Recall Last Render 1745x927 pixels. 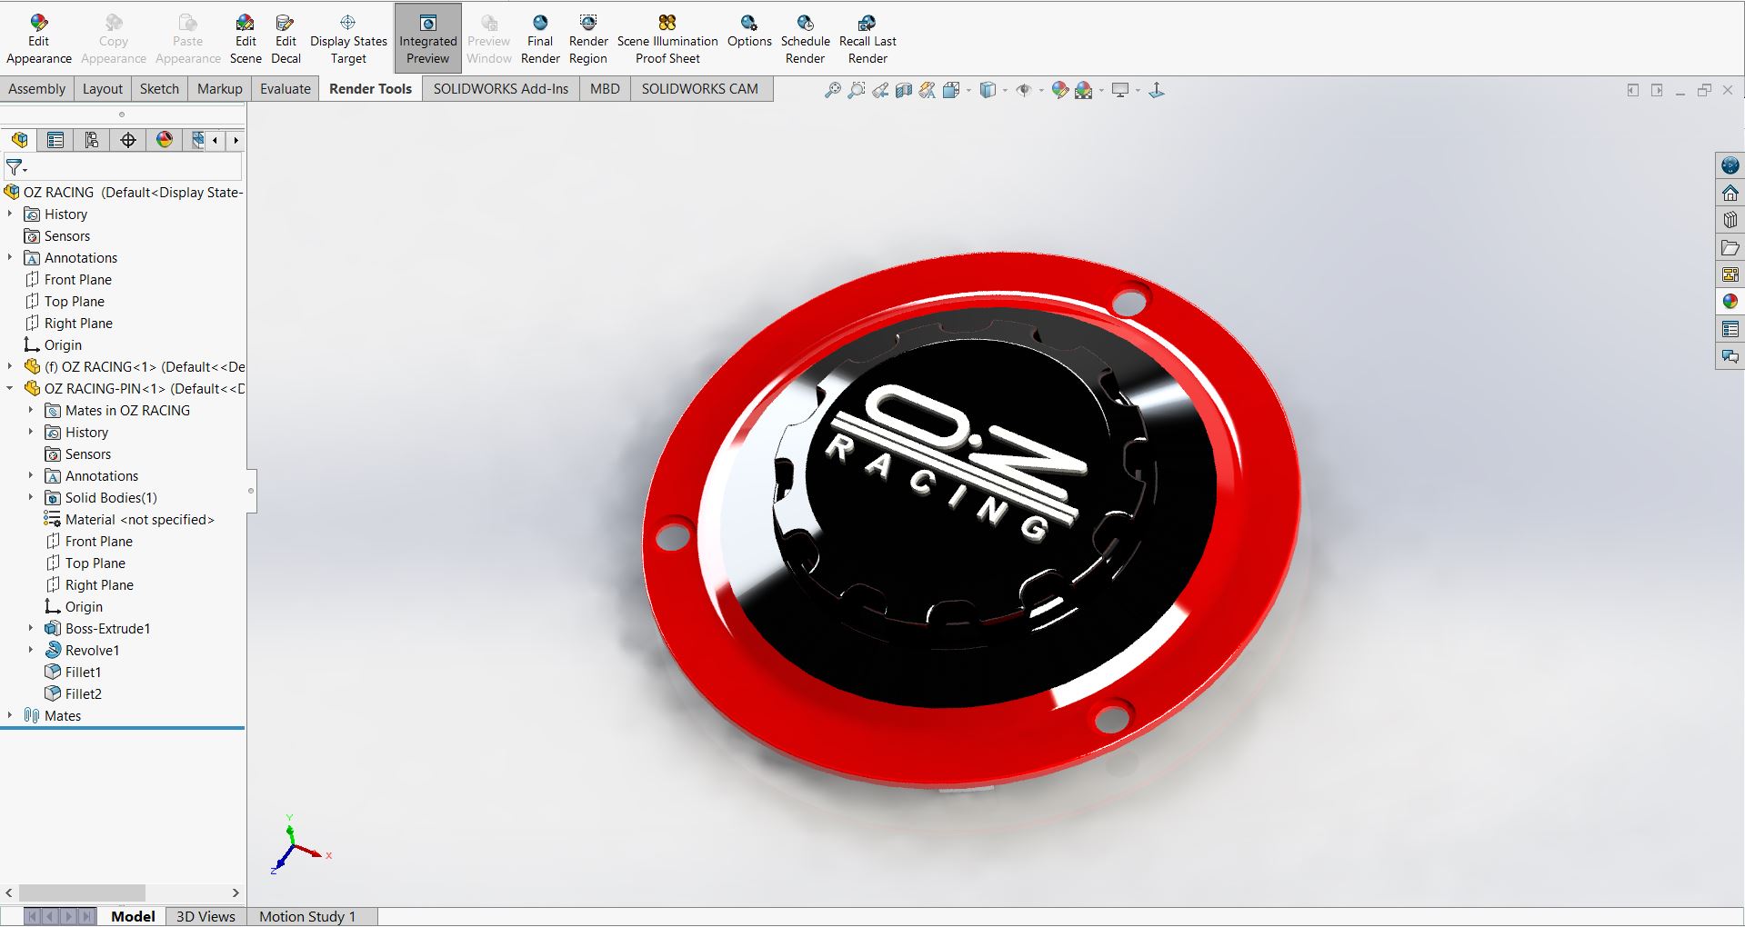(x=867, y=39)
